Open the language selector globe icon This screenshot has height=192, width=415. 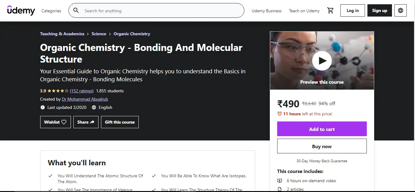pos(400,10)
